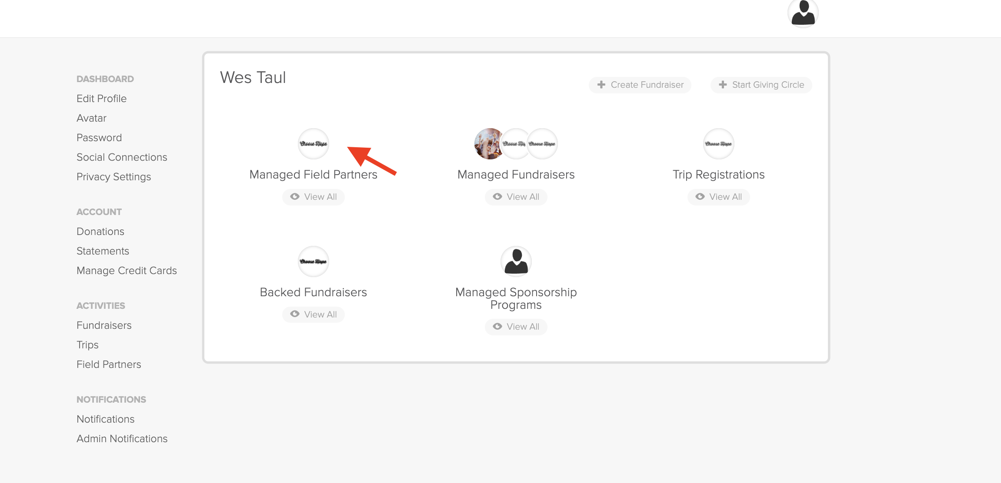Click the Backed Fundraisers logo icon

313,261
